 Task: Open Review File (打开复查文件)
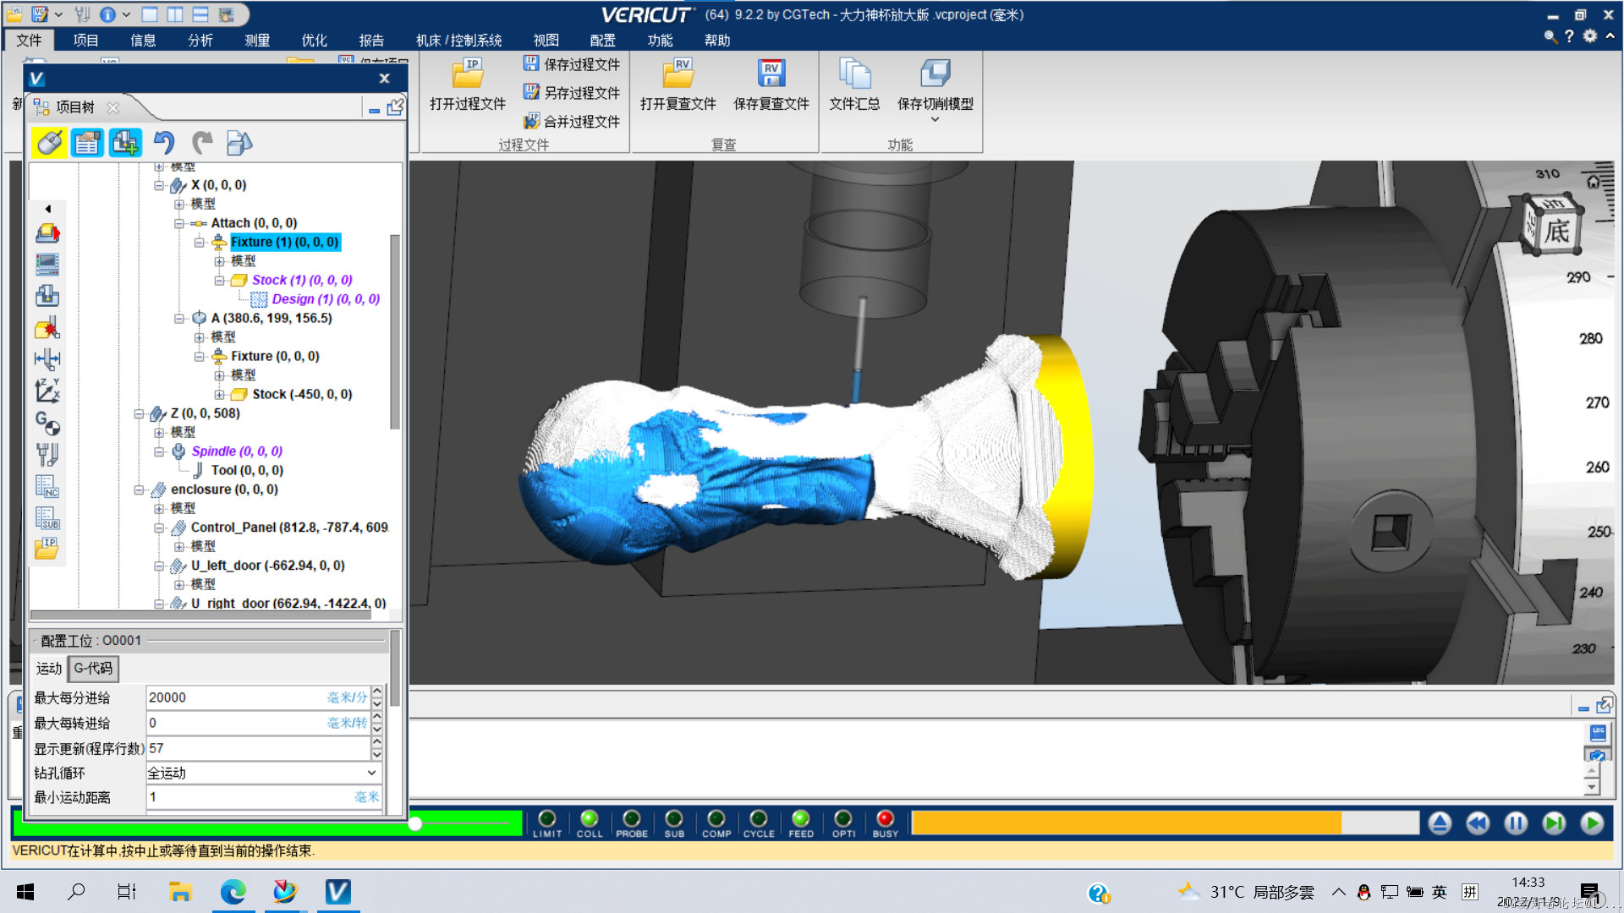click(678, 85)
